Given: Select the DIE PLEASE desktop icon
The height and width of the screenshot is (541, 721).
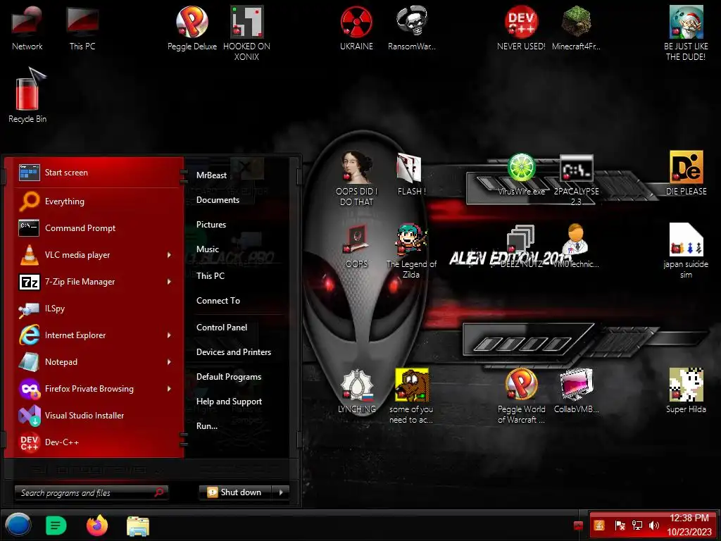Looking at the screenshot, I should pyautogui.click(x=686, y=173).
